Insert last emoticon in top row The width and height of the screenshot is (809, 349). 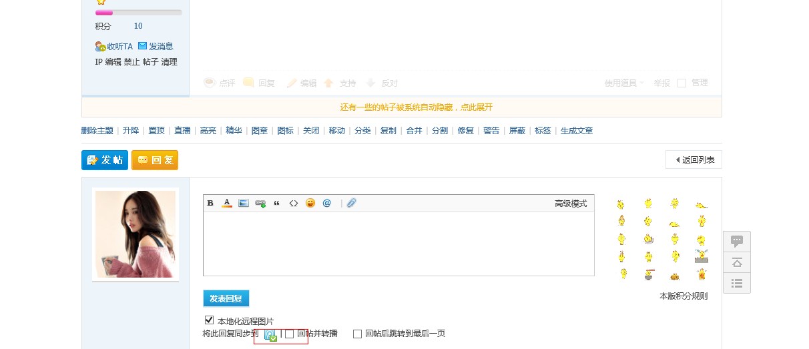pos(701,204)
